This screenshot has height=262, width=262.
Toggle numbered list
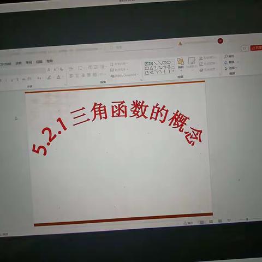pyautogui.click(x=80, y=68)
